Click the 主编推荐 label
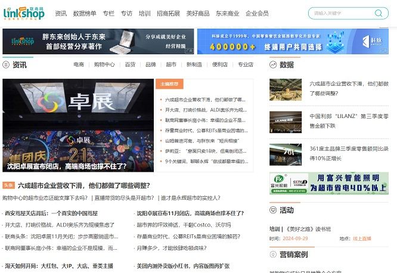 pos(169,84)
